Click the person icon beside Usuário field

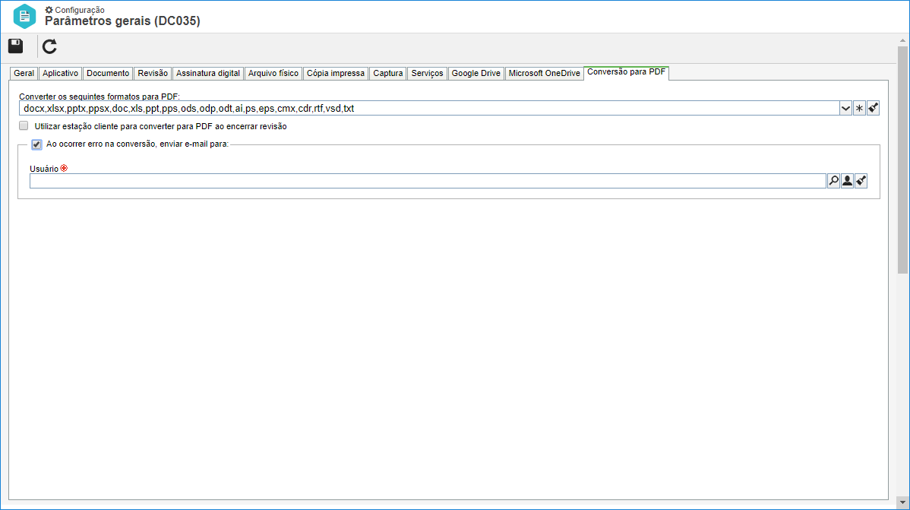pos(847,181)
